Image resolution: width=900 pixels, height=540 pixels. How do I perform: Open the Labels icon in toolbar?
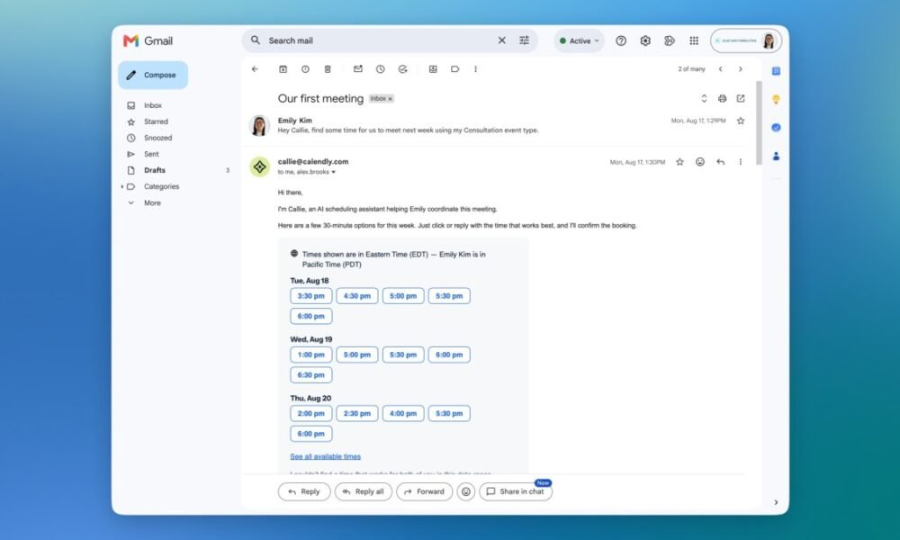(454, 69)
